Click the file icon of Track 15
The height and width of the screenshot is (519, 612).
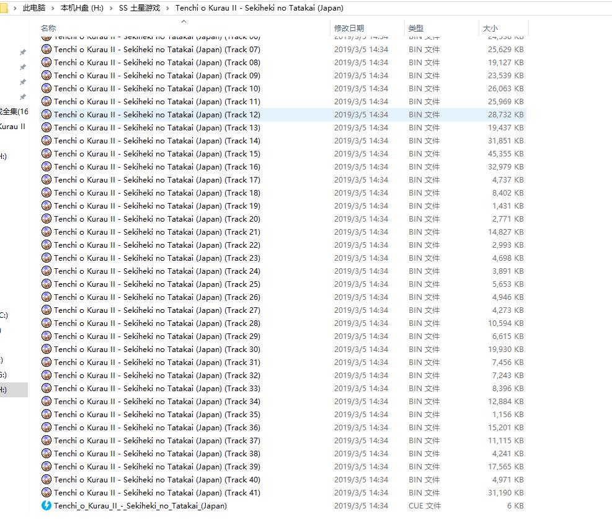click(47, 153)
